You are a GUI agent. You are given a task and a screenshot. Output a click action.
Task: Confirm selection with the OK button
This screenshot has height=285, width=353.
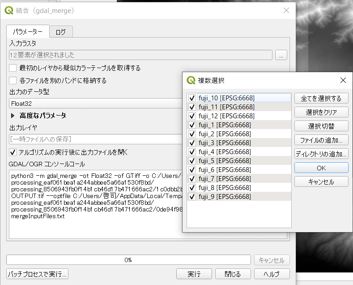321,168
